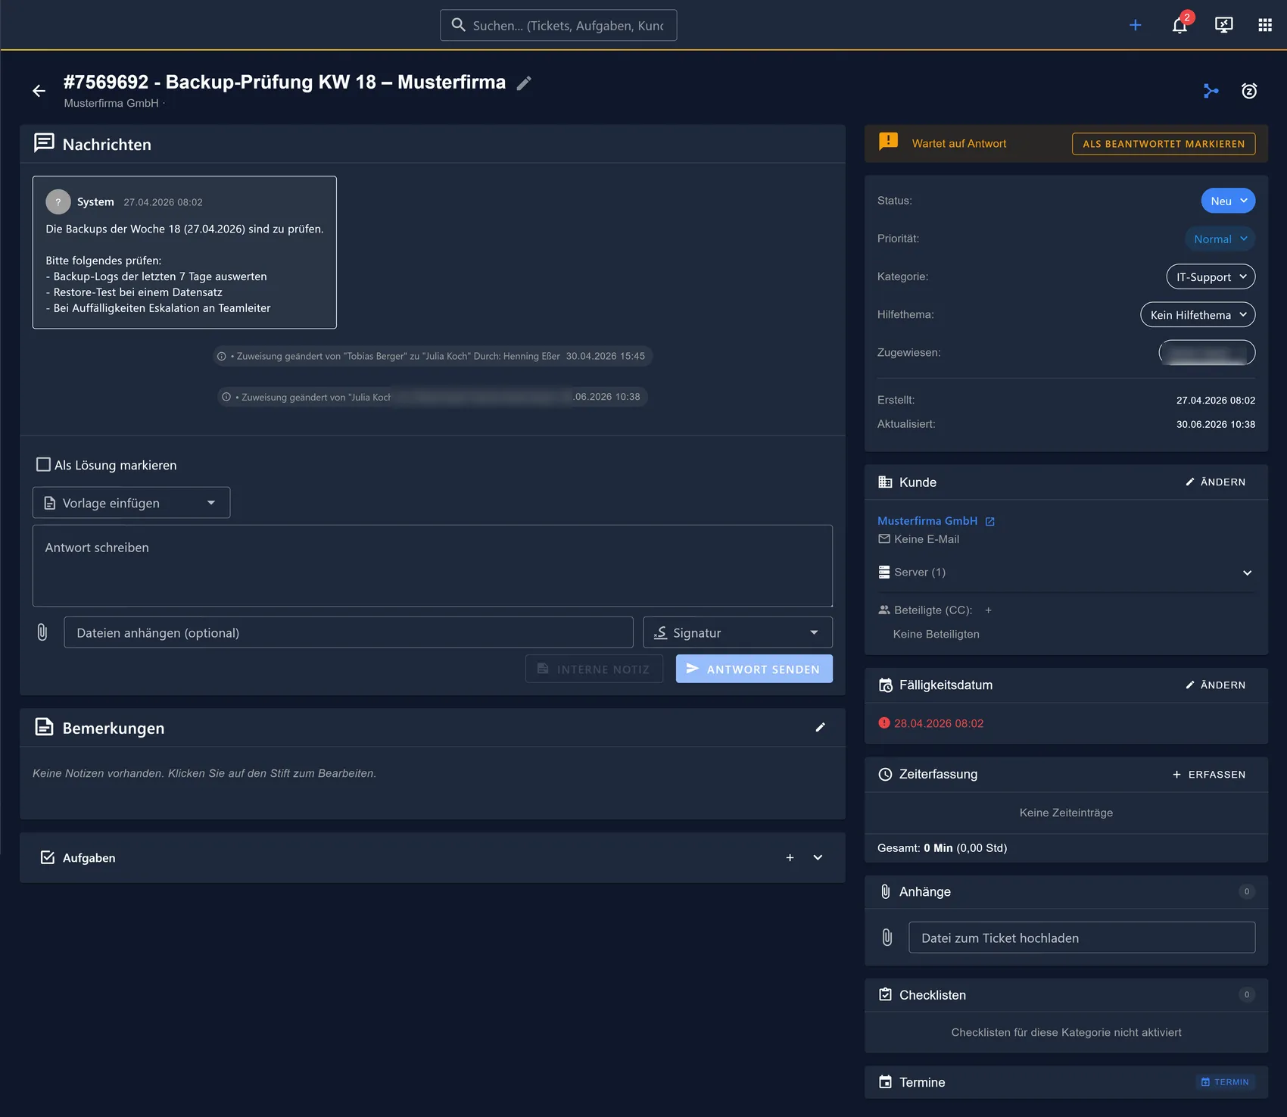Click Erfassen in Zeiterfassung
Image resolution: width=1287 pixels, height=1117 pixels.
click(1208, 775)
